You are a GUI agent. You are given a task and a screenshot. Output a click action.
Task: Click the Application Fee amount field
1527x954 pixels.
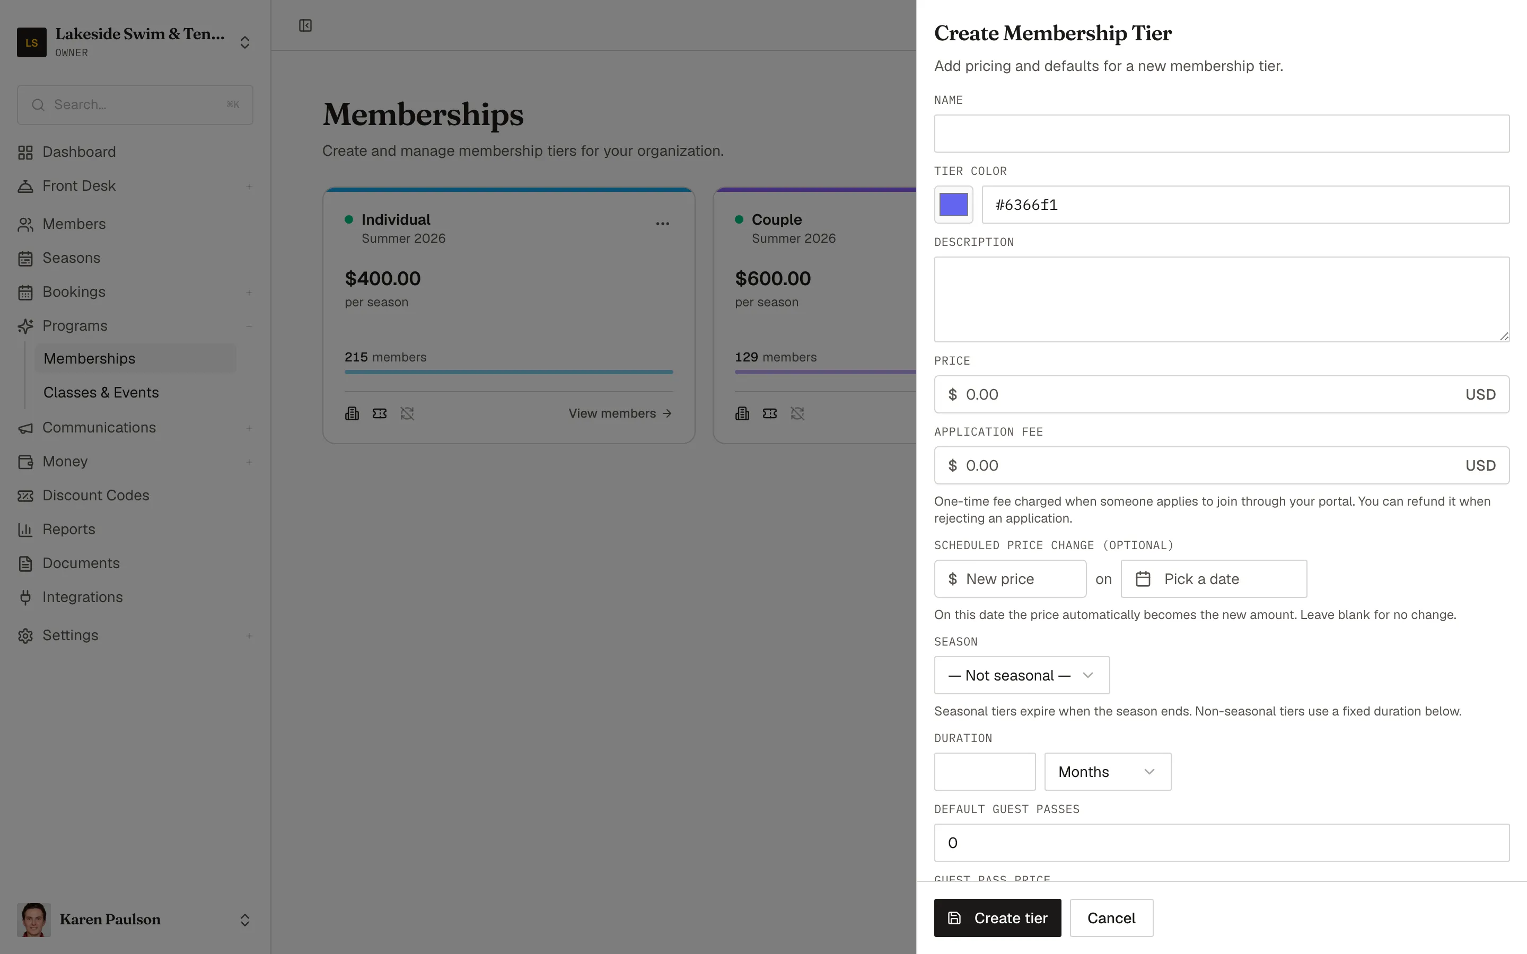[x=1222, y=466]
